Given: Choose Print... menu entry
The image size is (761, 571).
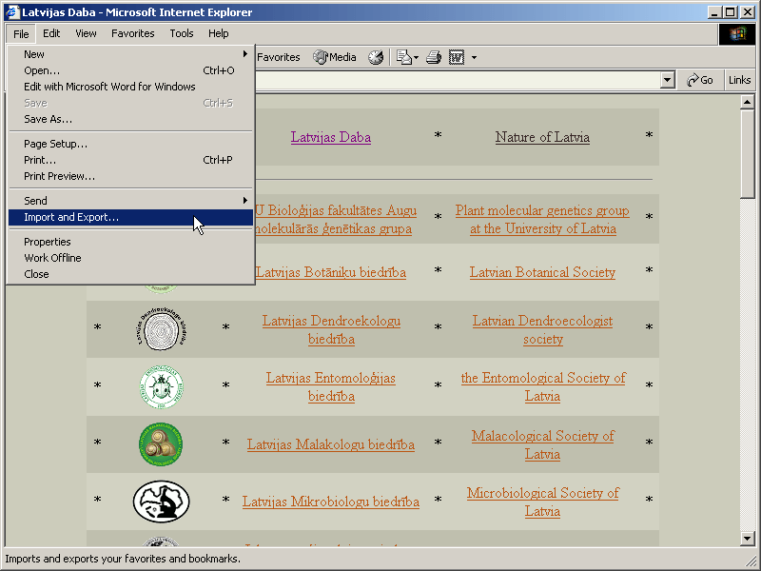Looking at the screenshot, I should point(130,160).
